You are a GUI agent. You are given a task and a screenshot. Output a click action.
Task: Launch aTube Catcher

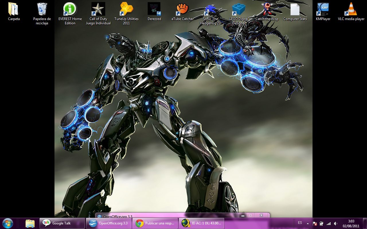[182, 9]
